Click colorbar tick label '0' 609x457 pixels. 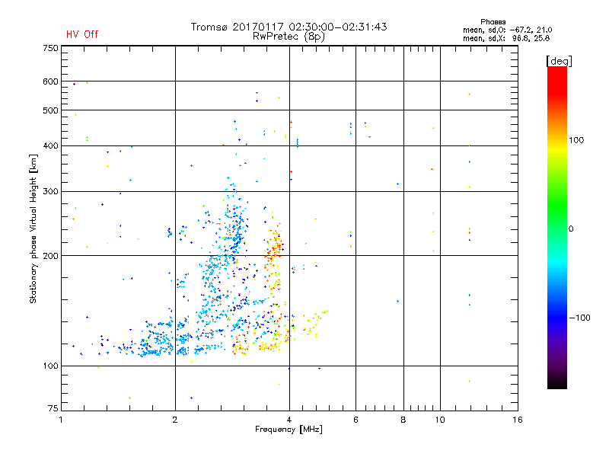pyautogui.click(x=571, y=229)
